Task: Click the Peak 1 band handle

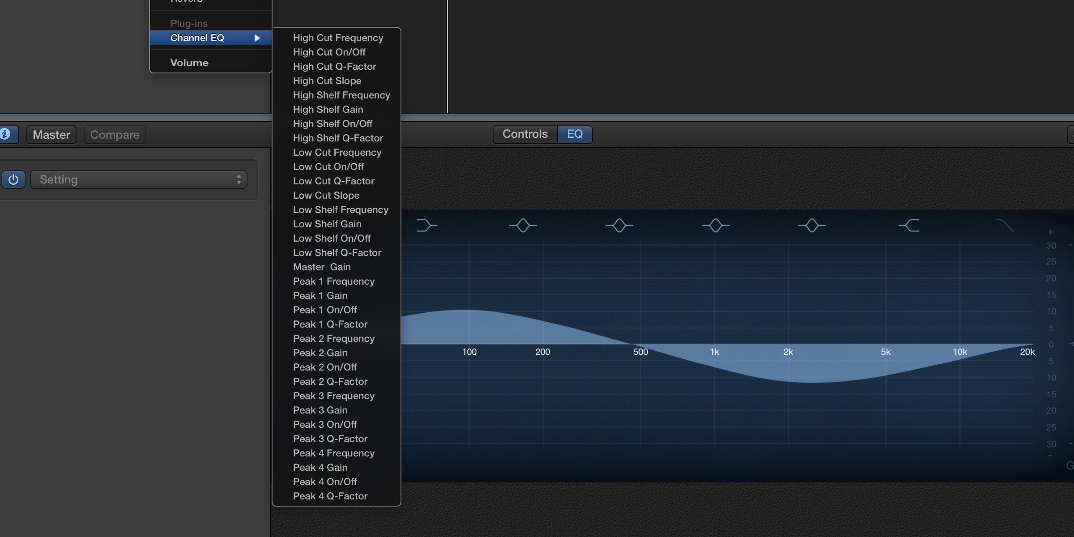Action: pos(523,226)
